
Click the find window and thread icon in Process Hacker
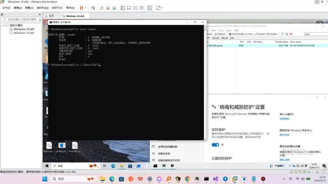pos(286,34)
